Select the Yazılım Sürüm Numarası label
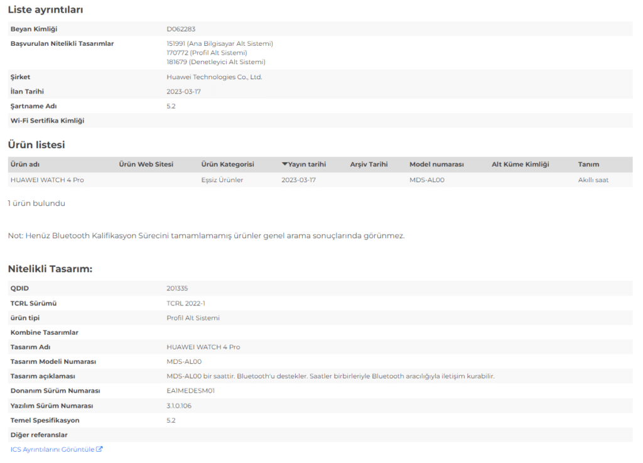This screenshot has height=463, width=643. 51,406
